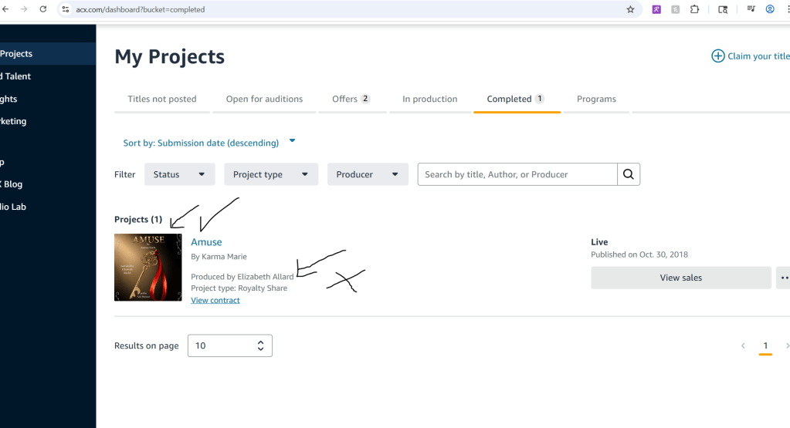The image size is (790, 428).
Task: Click the search magnifier button
Action: click(x=629, y=174)
